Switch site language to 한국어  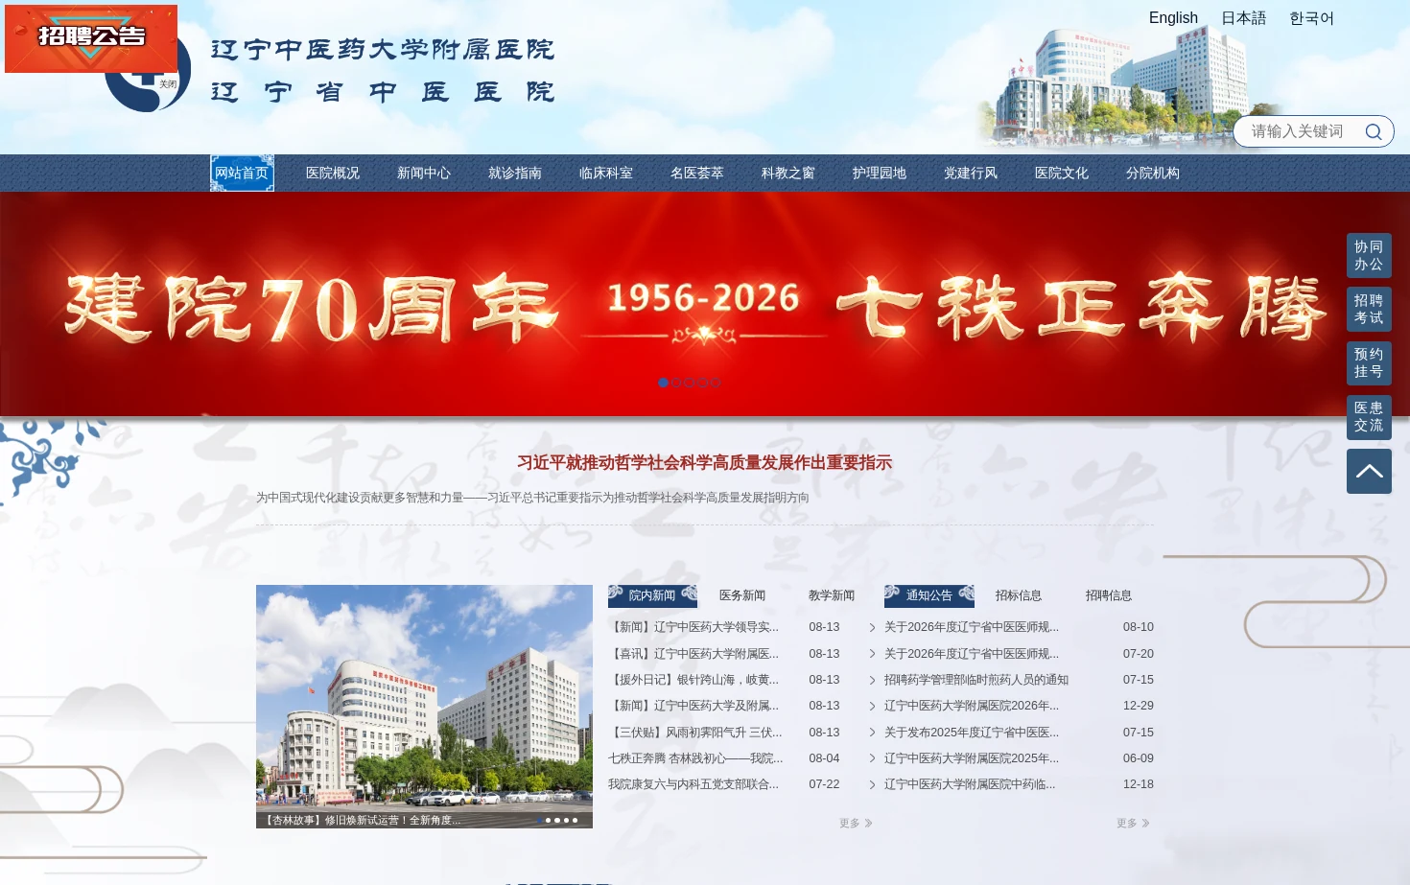[1311, 18]
